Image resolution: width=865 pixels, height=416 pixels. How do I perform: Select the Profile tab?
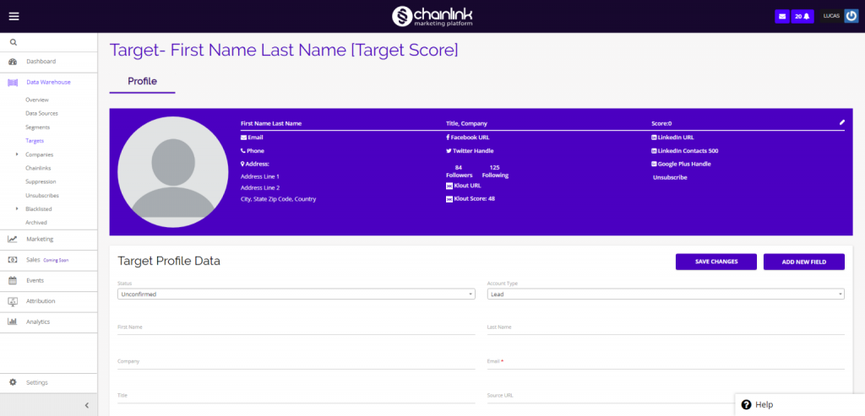click(142, 82)
